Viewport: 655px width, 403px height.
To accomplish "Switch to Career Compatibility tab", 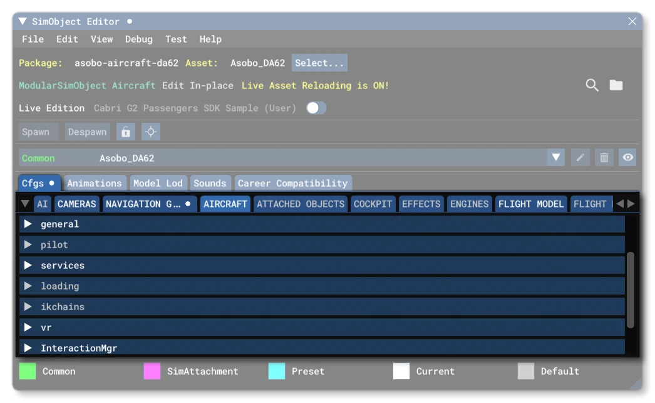I will coord(293,183).
